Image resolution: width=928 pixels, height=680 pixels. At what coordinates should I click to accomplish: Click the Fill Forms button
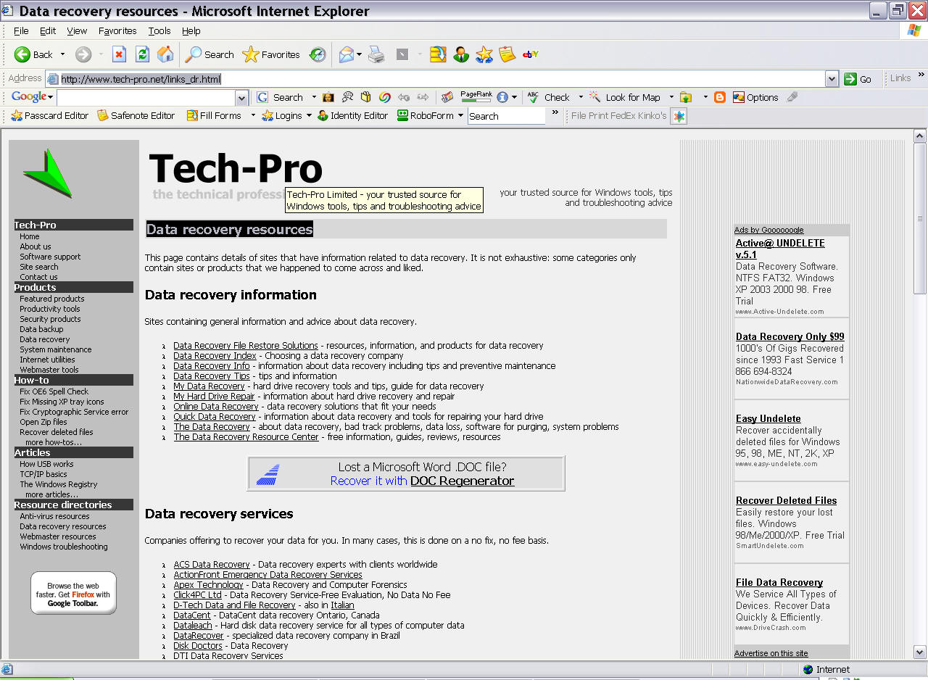pos(214,115)
